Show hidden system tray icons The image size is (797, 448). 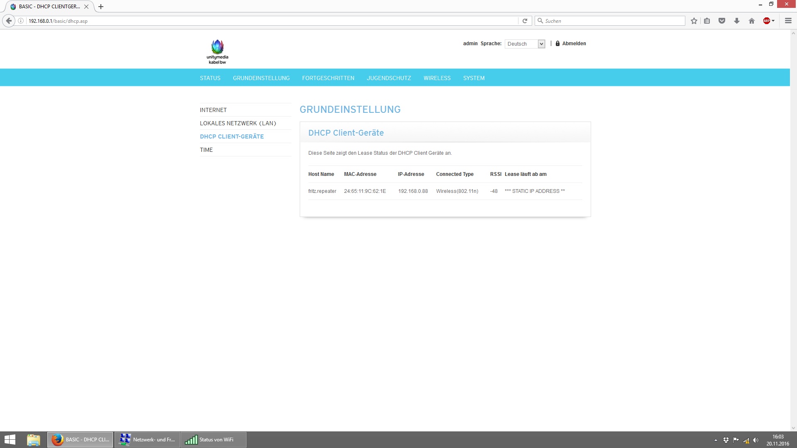tap(716, 440)
